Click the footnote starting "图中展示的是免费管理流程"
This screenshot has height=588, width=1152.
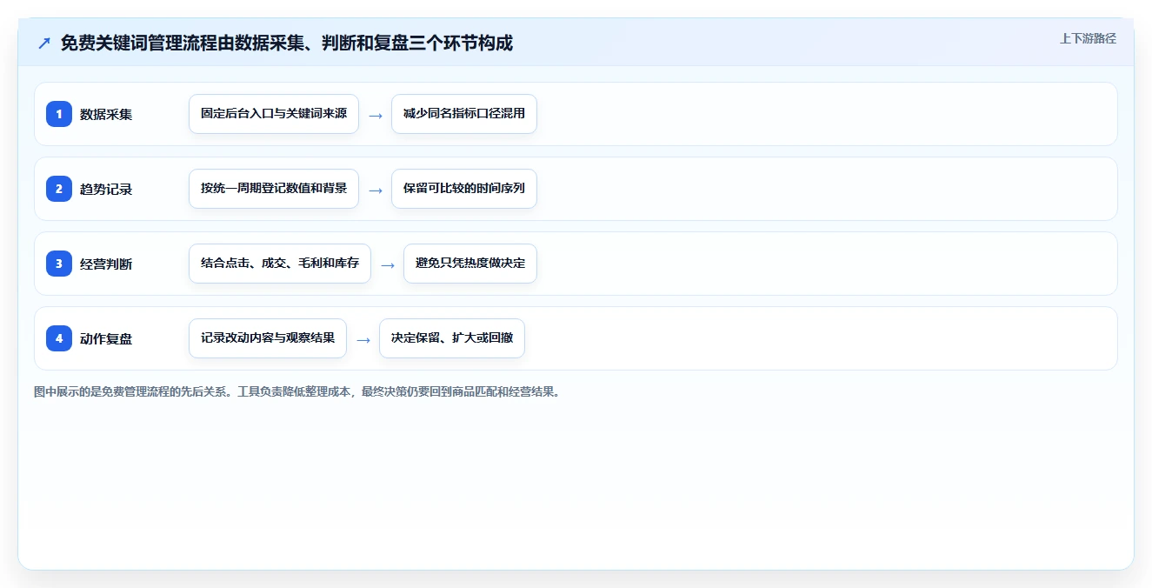[x=298, y=391]
